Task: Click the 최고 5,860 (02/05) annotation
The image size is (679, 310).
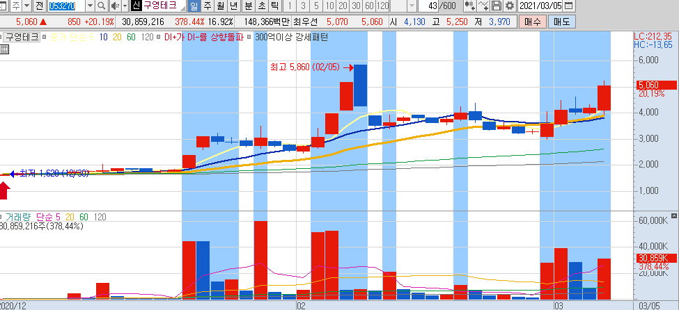Action: 306,67
